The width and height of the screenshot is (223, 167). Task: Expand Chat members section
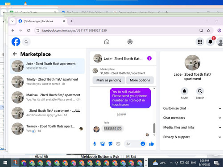tap(192, 118)
